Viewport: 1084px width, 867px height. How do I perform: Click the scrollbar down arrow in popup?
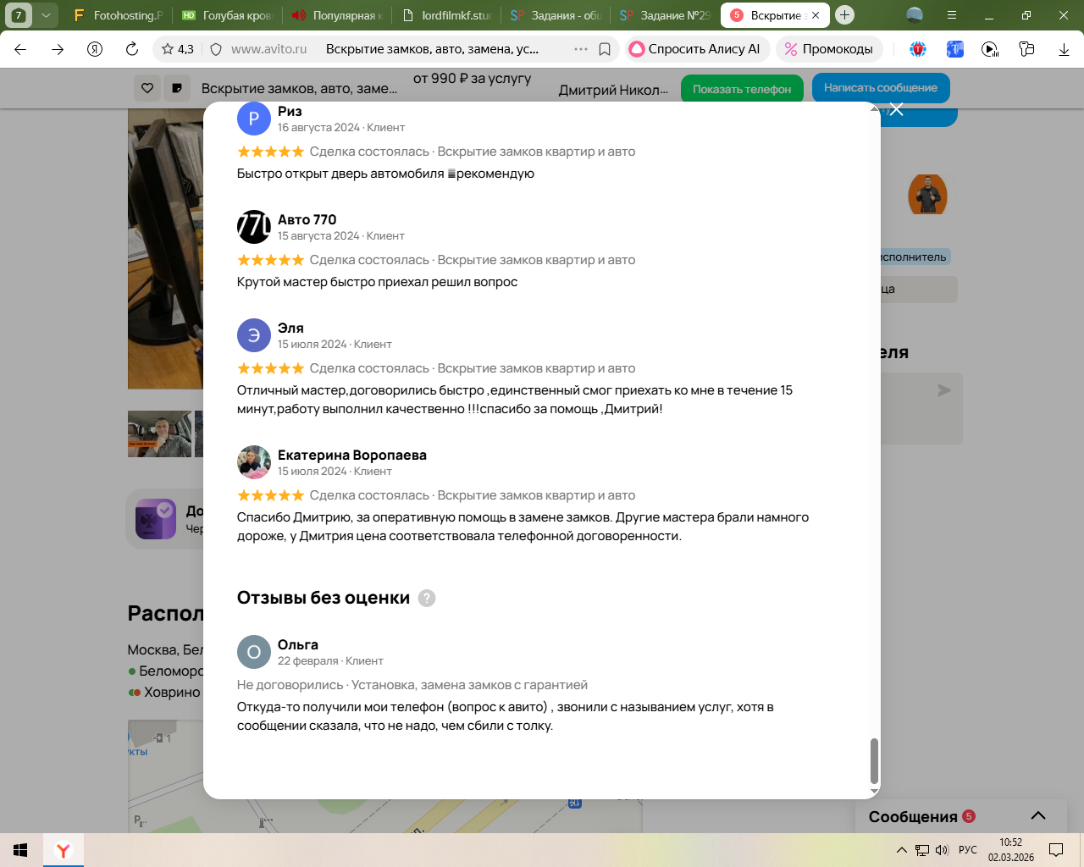874,792
